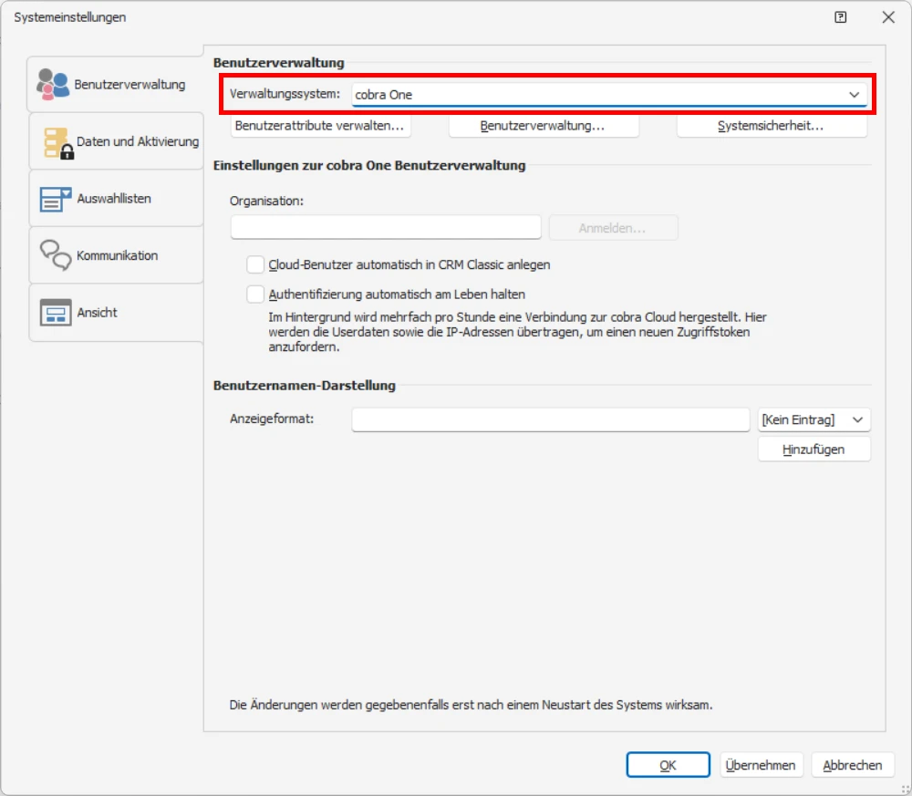912x796 pixels.
Task: Open the help icon in the title bar
Action: 840,17
